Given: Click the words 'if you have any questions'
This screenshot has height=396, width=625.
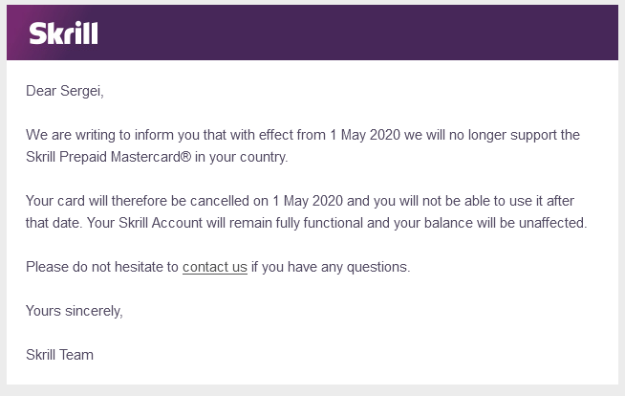Looking at the screenshot, I should 330,267.
